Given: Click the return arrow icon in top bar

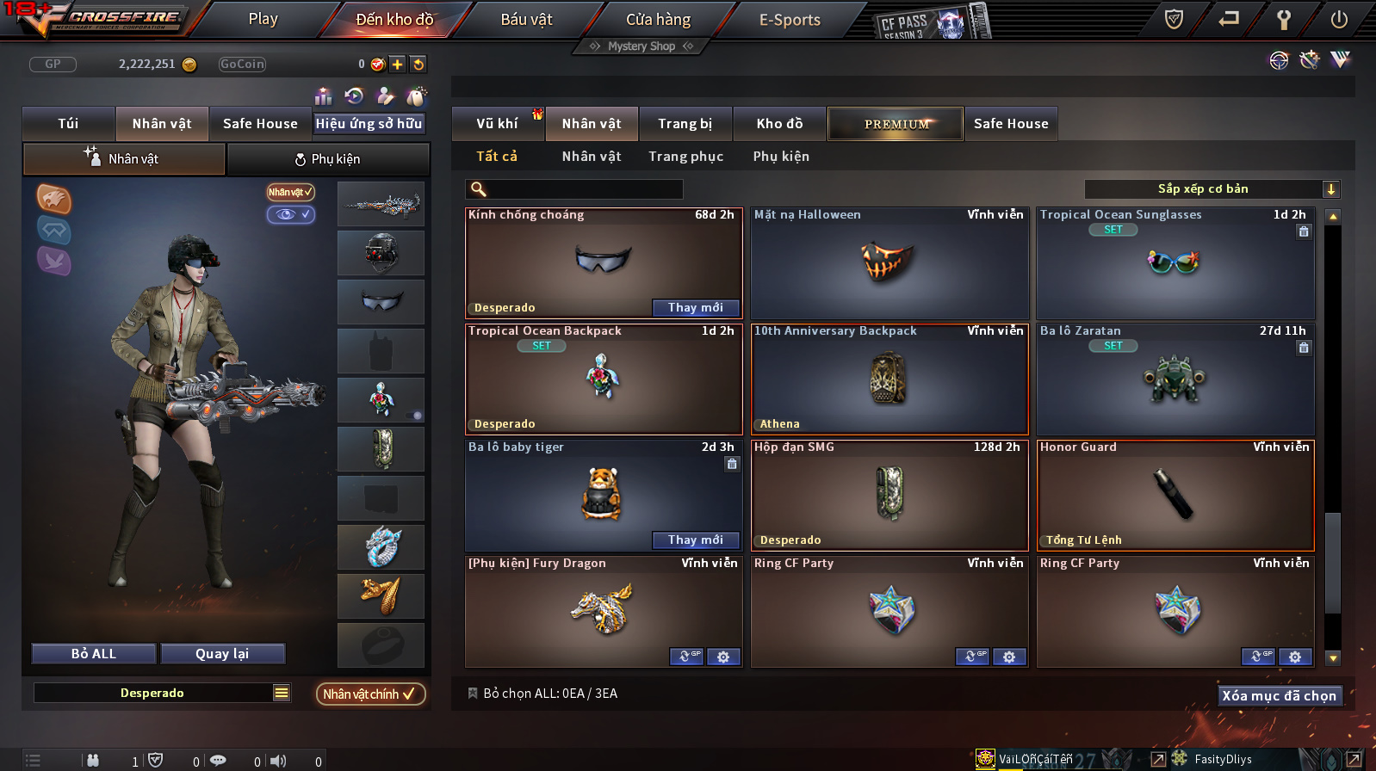Looking at the screenshot, I should [x=1229, y=19].
